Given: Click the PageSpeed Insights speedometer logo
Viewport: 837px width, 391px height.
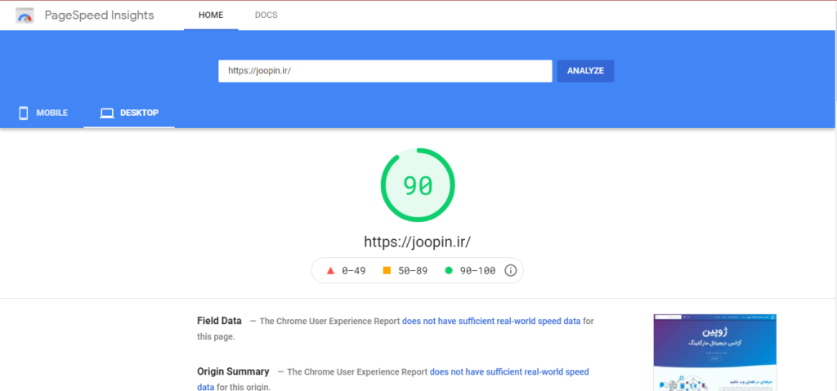Looking at the screenshot, I should 25,16.
